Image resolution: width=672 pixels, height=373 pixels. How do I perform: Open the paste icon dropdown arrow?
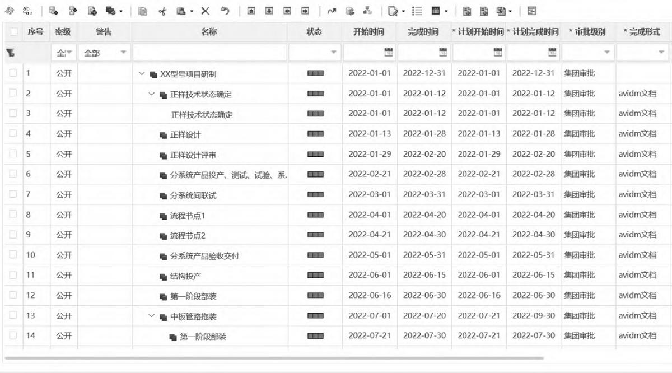click(192, 11)
